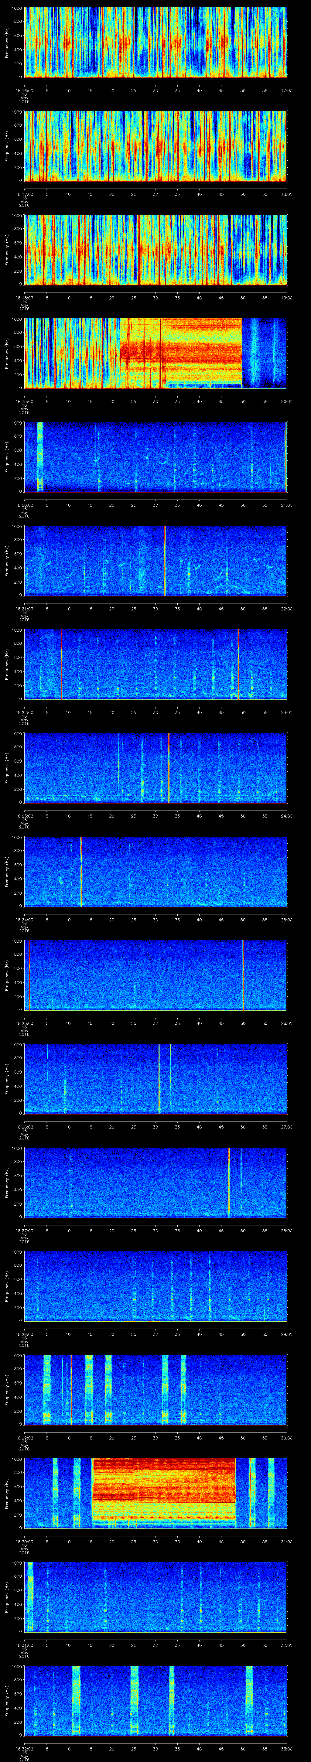
Task: Click the 18:21:00 start time label
Action: click(25, 609)
